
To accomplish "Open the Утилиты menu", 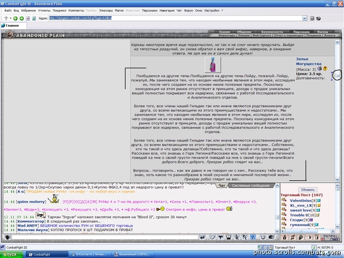I will [44, 10].
